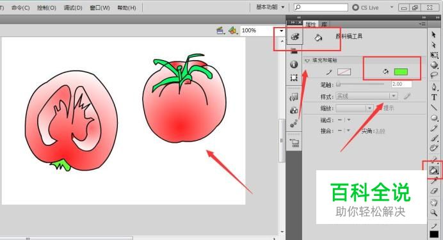The image size is (443, 240).
Task: Open the Color panel icon
Action: click(294, 36)
